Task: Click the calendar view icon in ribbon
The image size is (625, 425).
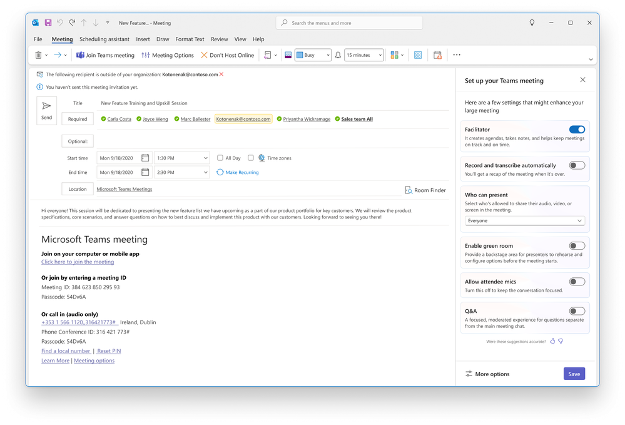Action: click(x=438, y=55)
